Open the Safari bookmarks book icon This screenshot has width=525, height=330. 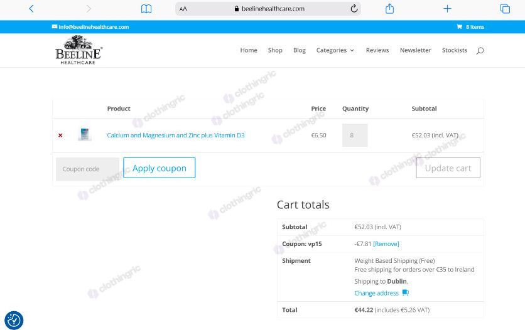[146, 9]
